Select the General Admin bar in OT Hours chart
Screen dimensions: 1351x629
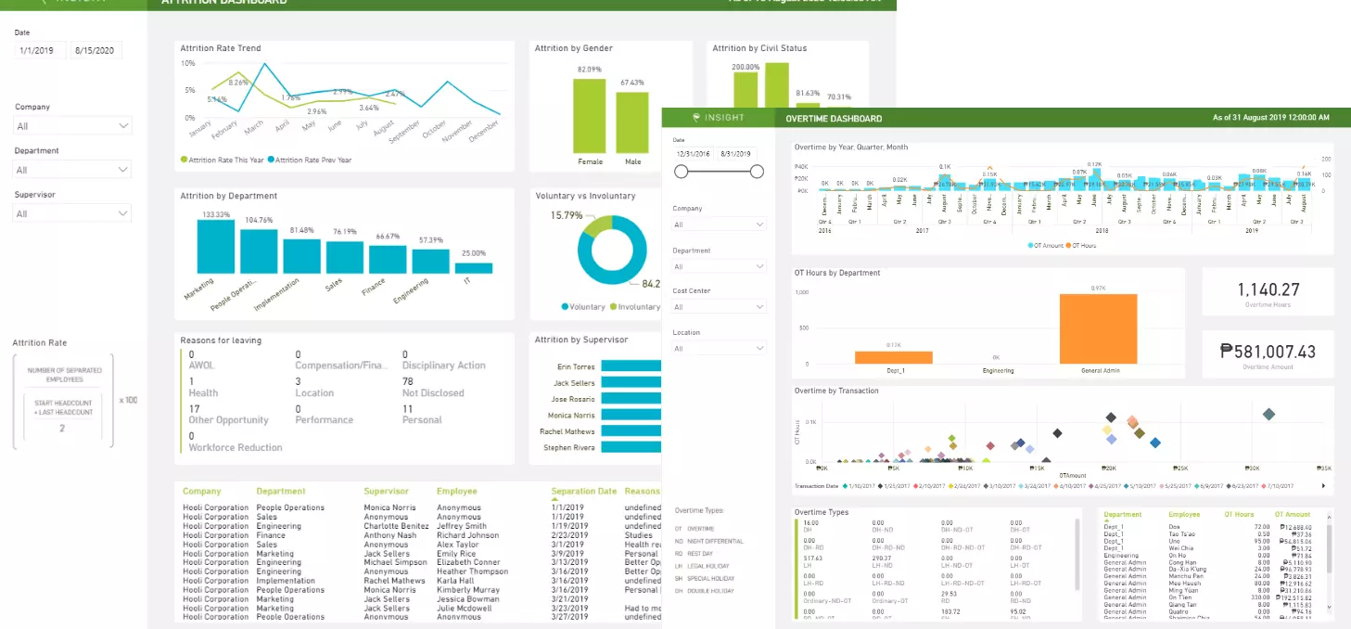tap(1098, 328)
